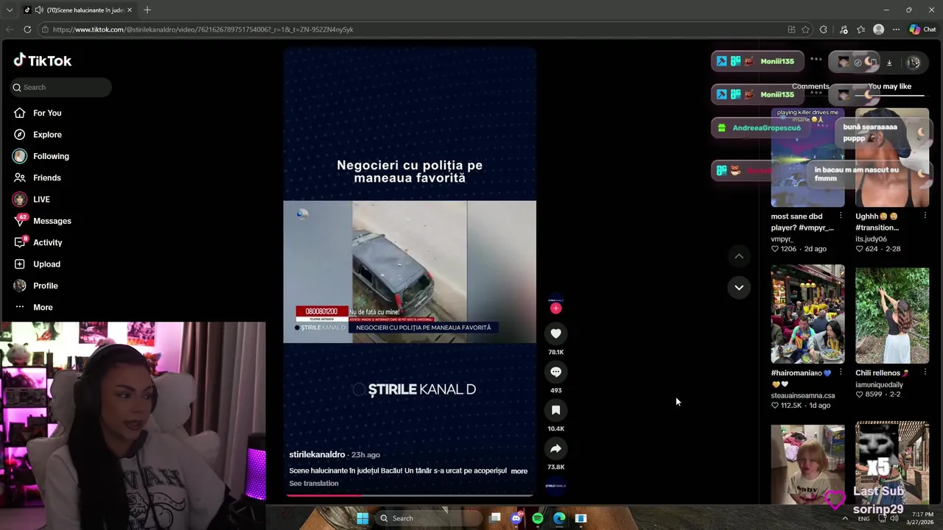Open the Edge Copilot Chat button
Image resolution: width=943 pixels, height=530 pixels.
[922, 29]
